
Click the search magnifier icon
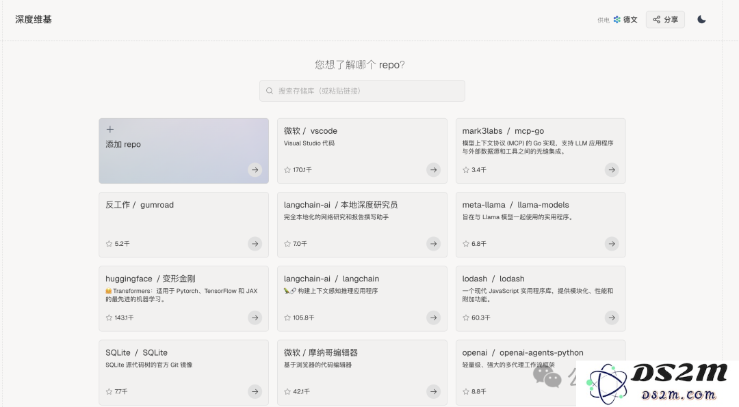point(270,91)
